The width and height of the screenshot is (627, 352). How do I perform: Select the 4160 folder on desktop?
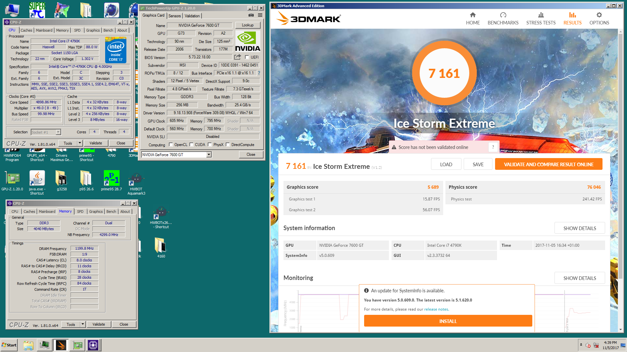pyautogui.click(x=161, y=248)
